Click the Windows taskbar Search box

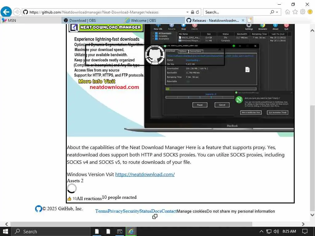[x=50, y=231]
